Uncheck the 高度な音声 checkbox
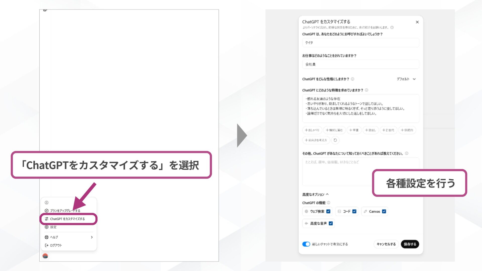Viewport: 482px width, 271px height. click(331, 223)
